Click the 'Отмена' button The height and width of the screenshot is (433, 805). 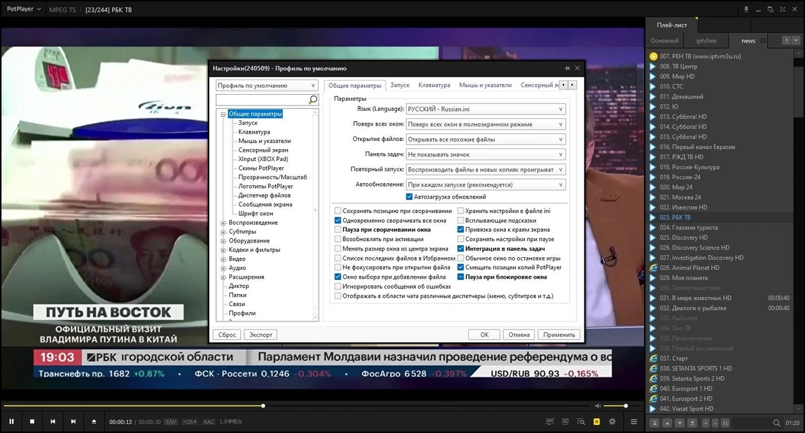pyautogui.click(x=519, y=334)
